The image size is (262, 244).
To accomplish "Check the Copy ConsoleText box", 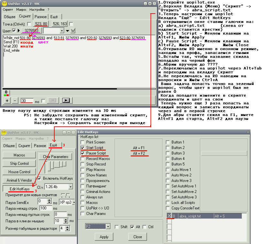I will click(x=168, y=208).
